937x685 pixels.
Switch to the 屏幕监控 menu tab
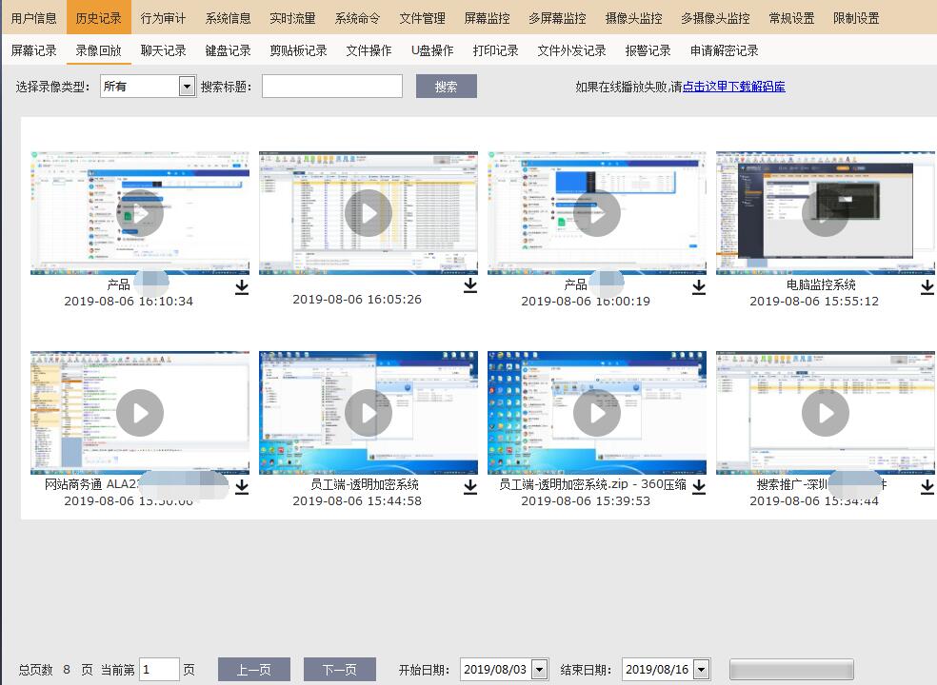pos(487,18)
